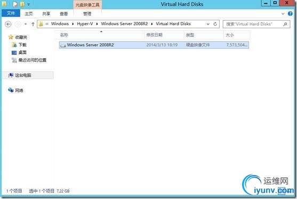Open the 文件 (File) menu tab
This screenshot has width=297, height=199.
click(x=11, y=13)
